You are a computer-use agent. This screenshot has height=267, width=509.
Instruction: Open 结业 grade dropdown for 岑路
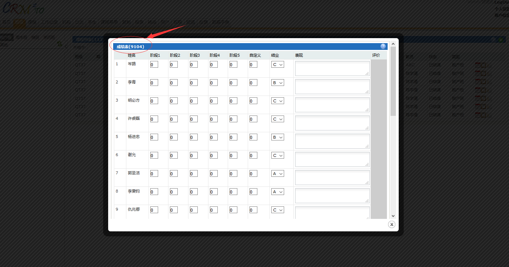(x=277, y=65)
